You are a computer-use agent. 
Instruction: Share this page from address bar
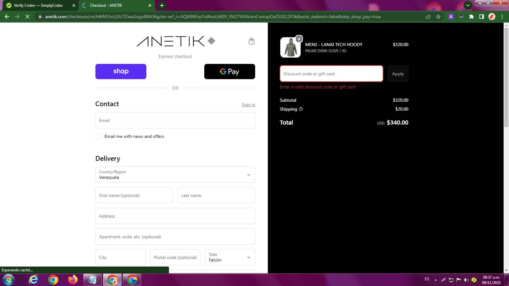[428, 17]
